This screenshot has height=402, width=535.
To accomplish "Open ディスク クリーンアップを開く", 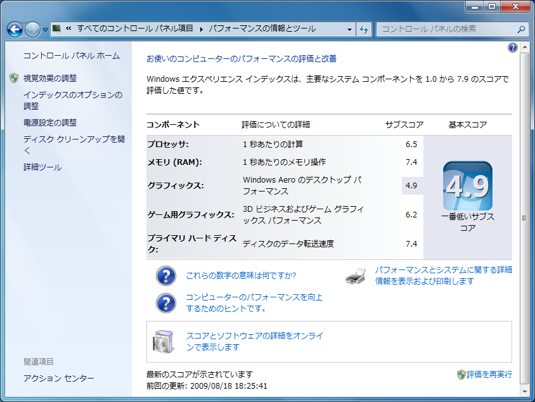I will coord(74,145).
